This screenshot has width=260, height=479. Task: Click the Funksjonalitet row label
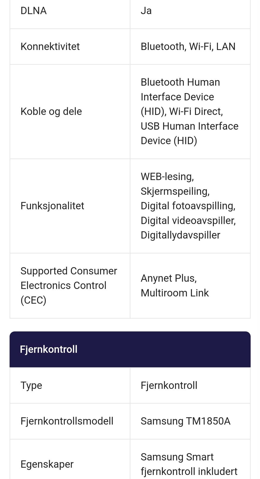[x=52, y=206]
